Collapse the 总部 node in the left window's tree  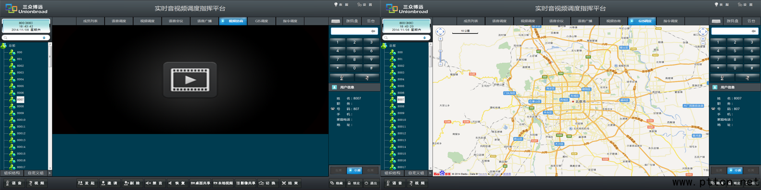click(4, 46)
